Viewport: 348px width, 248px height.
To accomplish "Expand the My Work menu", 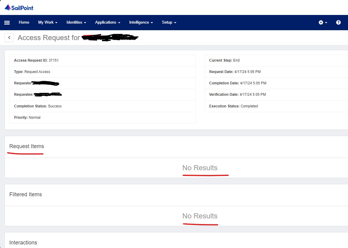I will pyautogui.click(x=48, y=22).
